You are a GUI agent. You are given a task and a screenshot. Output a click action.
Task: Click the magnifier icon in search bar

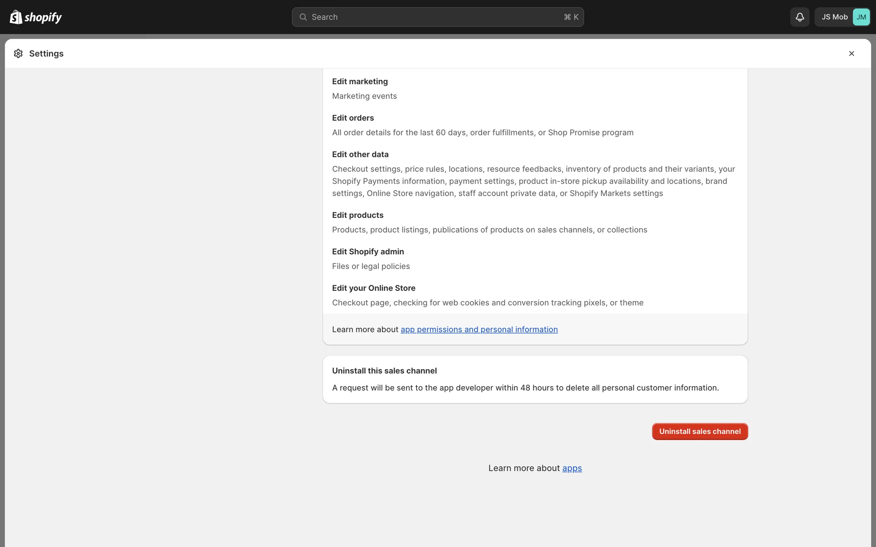pos(303,17)
